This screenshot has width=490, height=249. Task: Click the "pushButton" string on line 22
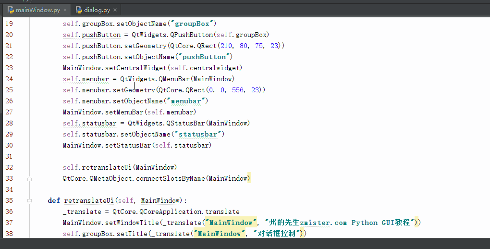[203, 57]
